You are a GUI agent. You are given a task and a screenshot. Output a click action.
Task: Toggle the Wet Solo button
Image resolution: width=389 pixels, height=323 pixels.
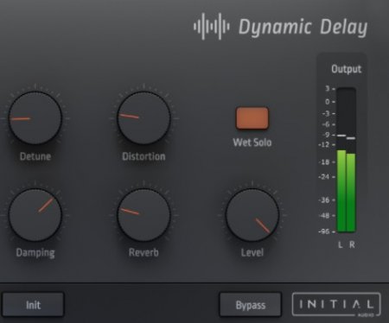coord(252,118)
